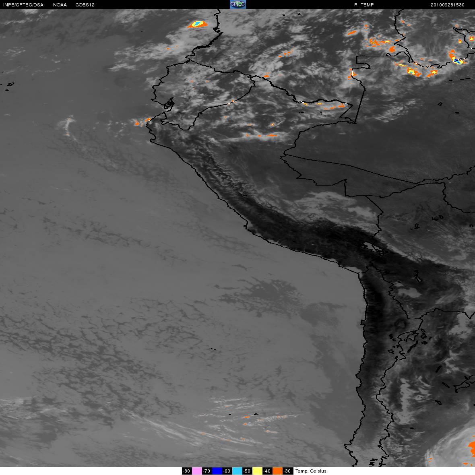Click the NOAA label in header
Screen dimensions: 475x475
pyautogui.click(x=60, y=5)
